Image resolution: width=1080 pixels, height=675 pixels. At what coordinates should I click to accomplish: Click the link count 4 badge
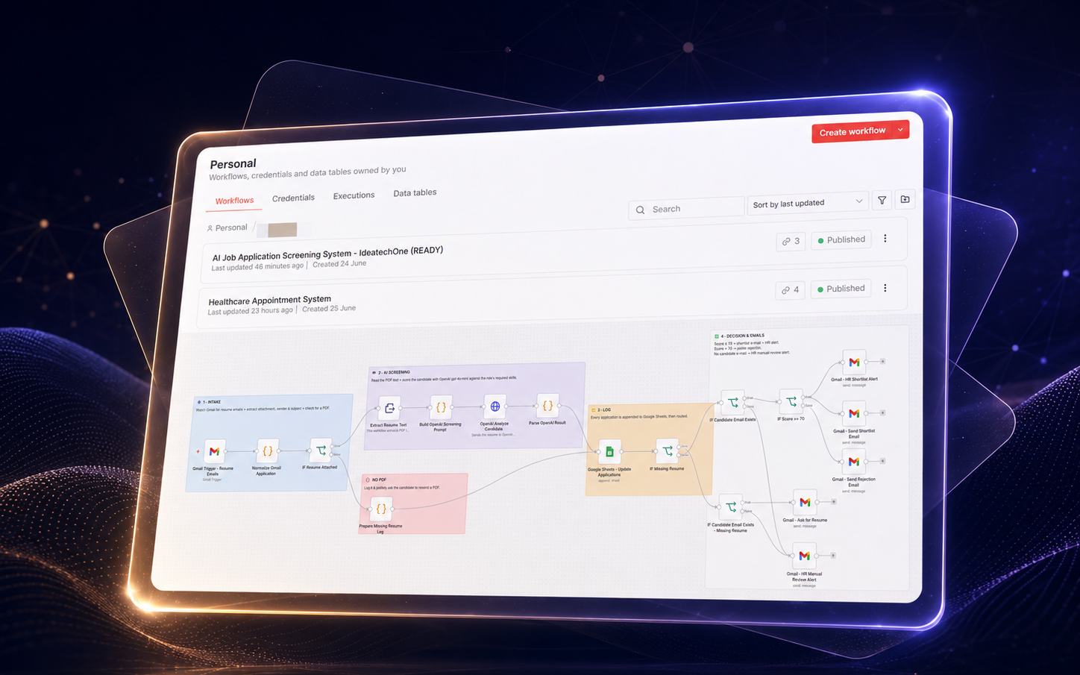(x=790, y=289)
